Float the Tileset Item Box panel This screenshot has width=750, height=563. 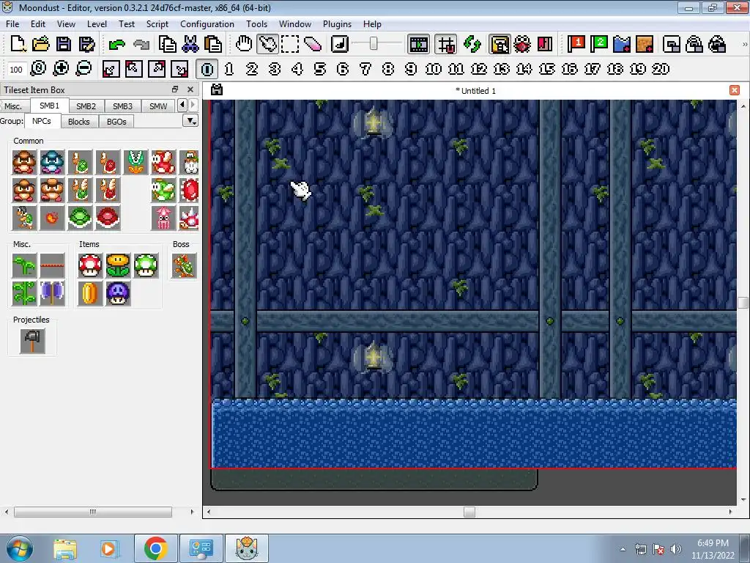(174, 89)
